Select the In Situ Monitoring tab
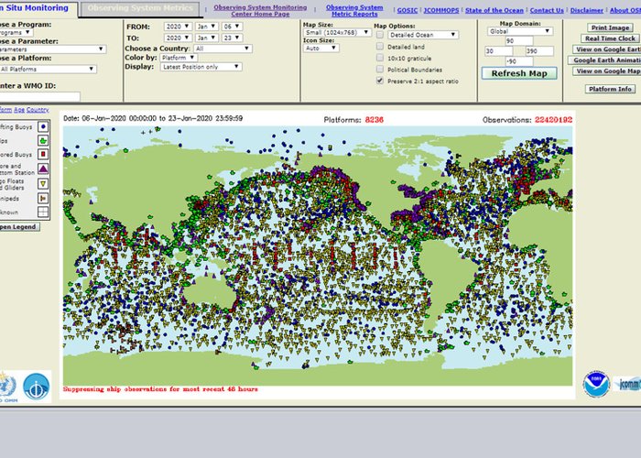Screen dimensions: 641x458 point(35,8)
